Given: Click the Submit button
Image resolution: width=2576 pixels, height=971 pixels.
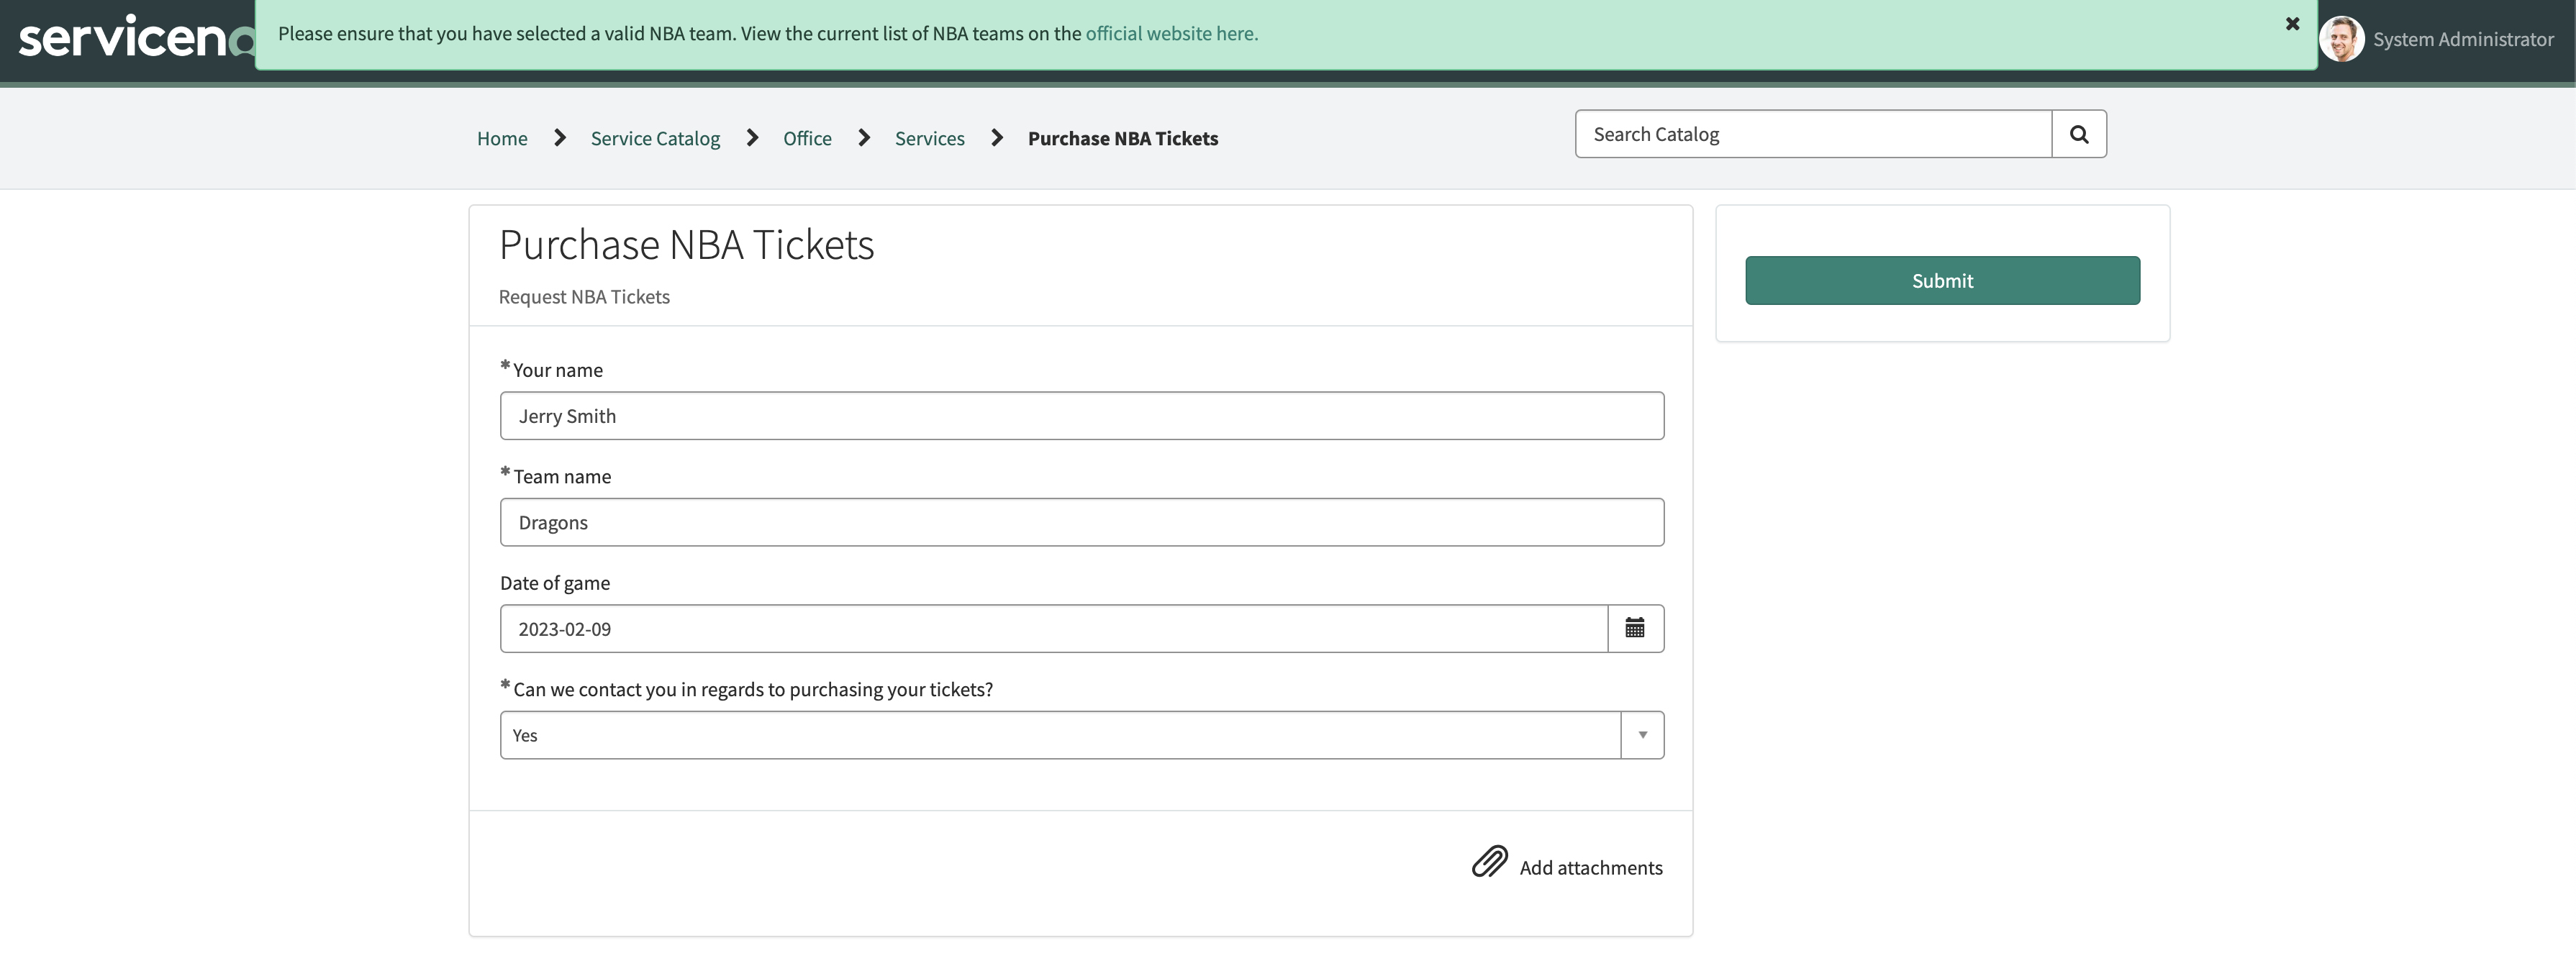Looking at the screenshot, I should (x=1941, y=280).
